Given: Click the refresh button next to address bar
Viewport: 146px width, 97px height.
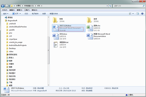Looking at the screenshot, I should coord(110,6).
